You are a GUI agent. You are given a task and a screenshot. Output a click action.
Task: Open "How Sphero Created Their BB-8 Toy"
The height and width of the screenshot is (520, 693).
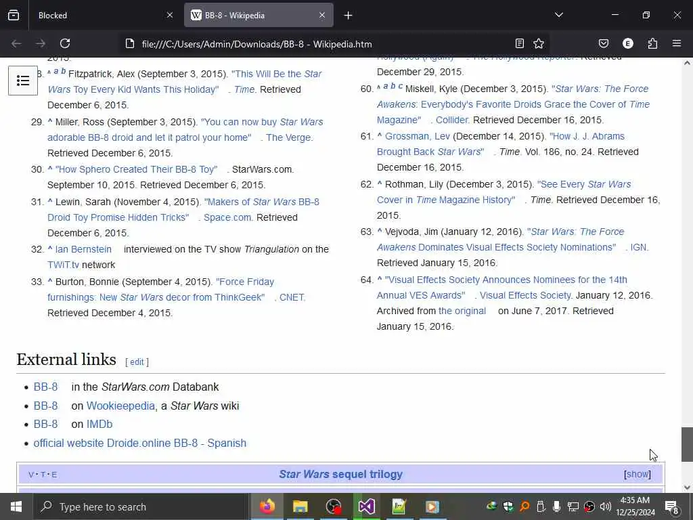(x=137, y=169)
